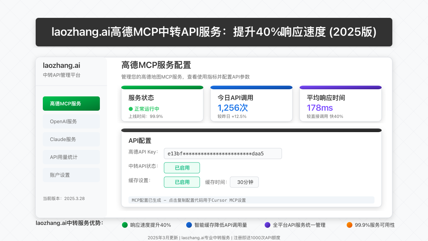Viewport: 428px width, 241px height.
Task: Open the 服务状态 card
Action: tap(162, 104)
